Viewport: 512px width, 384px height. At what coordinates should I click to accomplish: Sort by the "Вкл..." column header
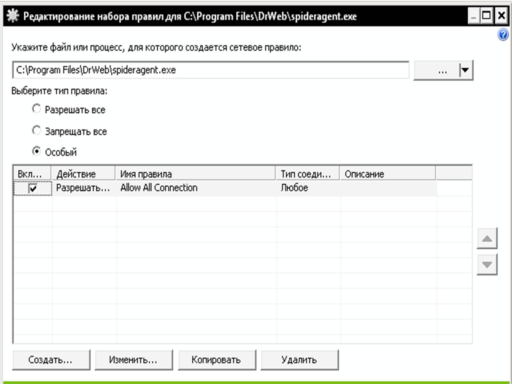point(32,174)
